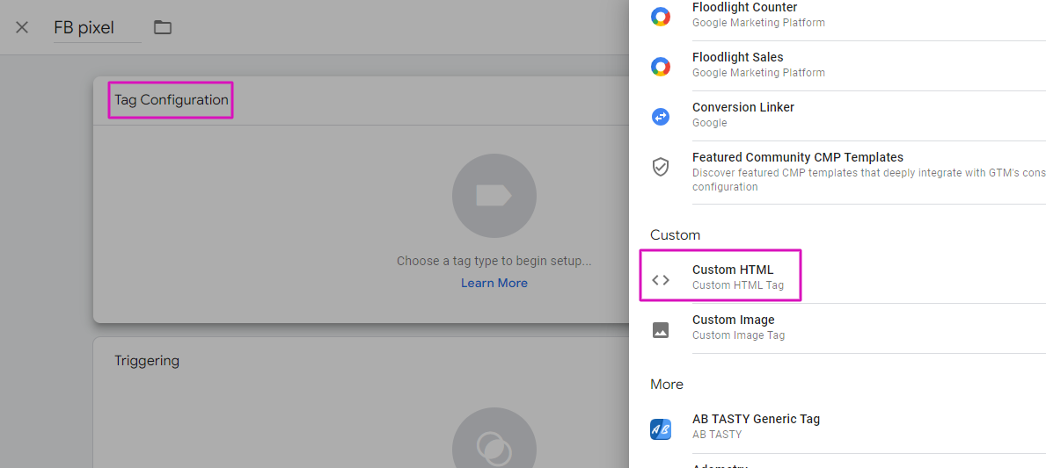Screen dimensions: 1046x468
Task: Click the Tag Configuration heading
Action: click(172, 100)
